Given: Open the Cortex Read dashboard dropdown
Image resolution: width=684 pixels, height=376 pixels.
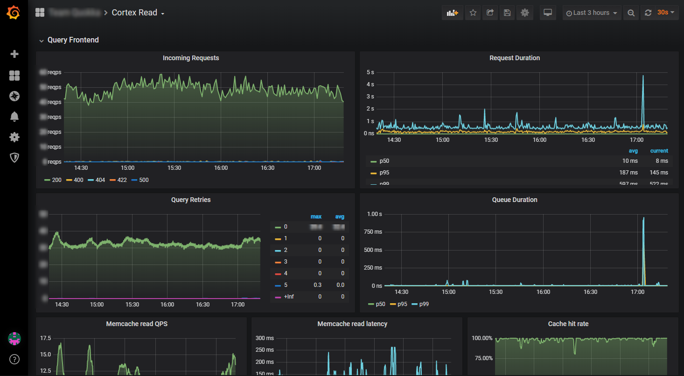Looking at the screenshot, I should [x=138, y=13].
